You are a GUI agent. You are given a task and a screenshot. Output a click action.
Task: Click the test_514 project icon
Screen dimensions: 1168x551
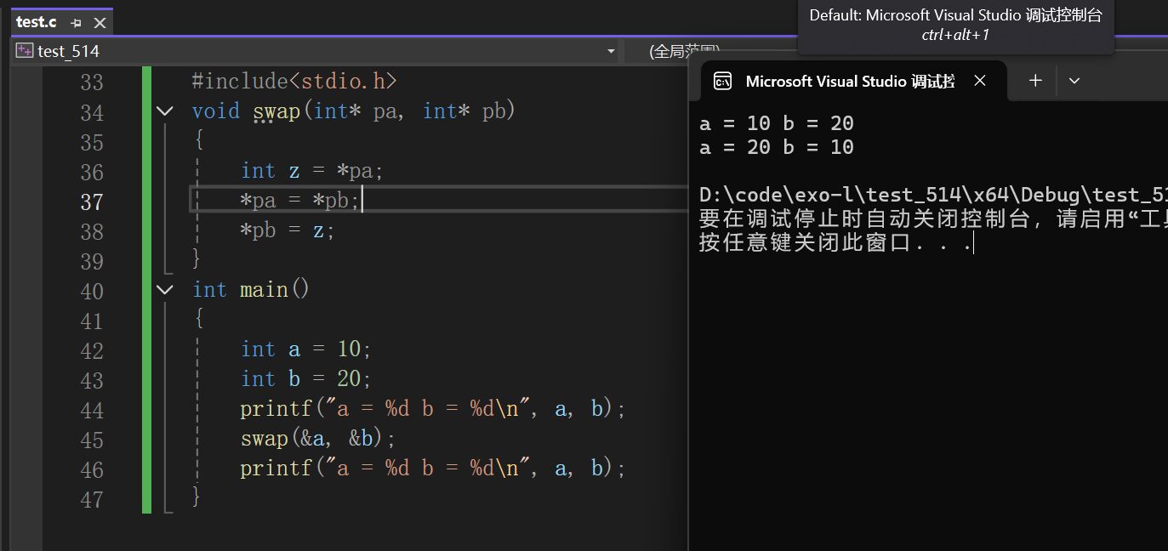pyautogui.click(x=25, y=51)
